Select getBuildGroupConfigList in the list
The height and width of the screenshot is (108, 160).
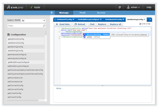[25, 62]
